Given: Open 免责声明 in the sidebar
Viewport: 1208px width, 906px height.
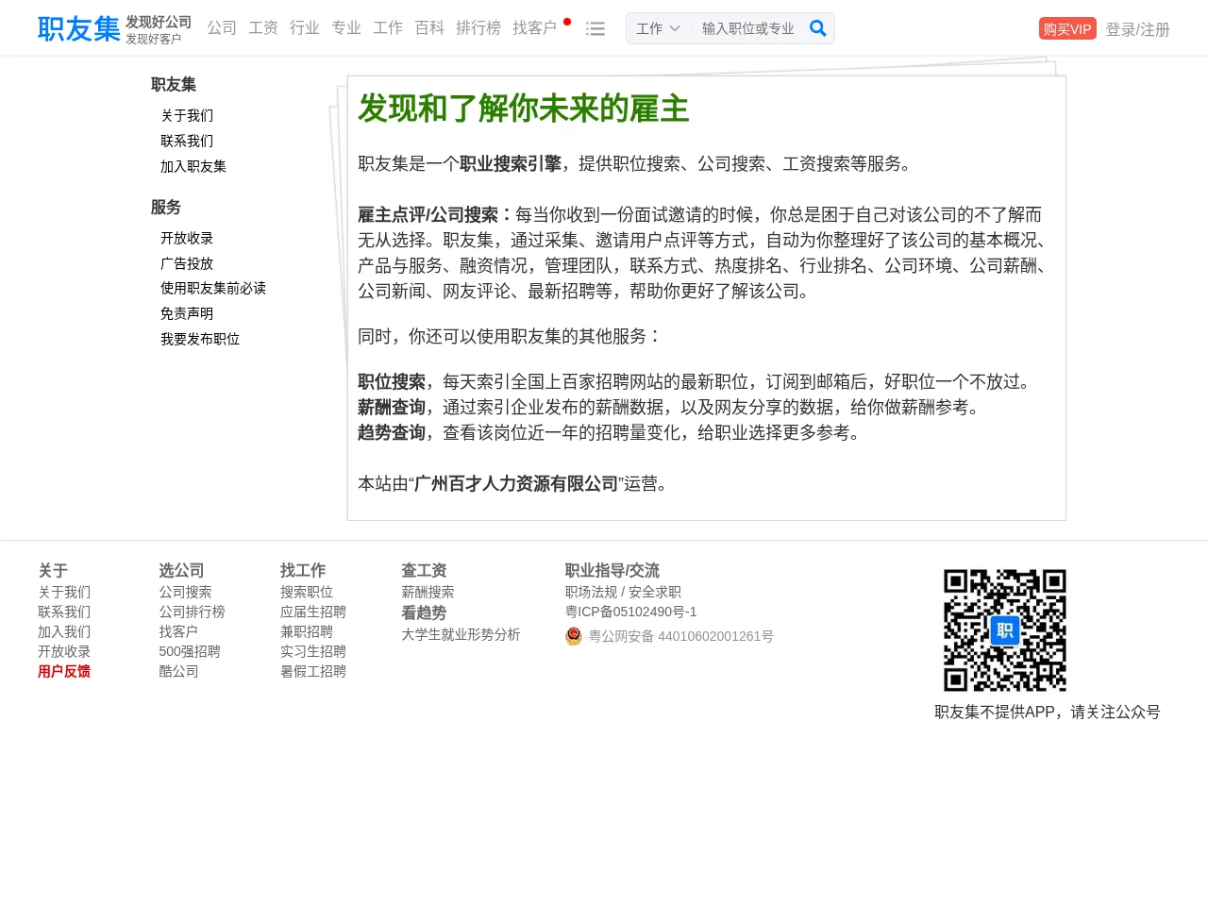Looking at the screenshot, I should (187, 313).
